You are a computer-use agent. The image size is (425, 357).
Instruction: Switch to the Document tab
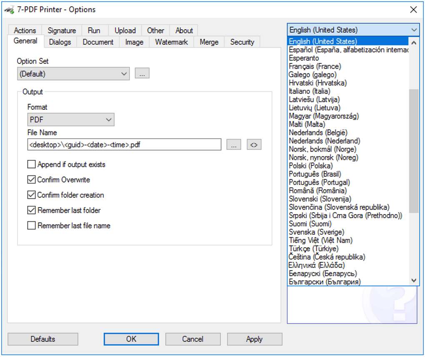(98, 42)
